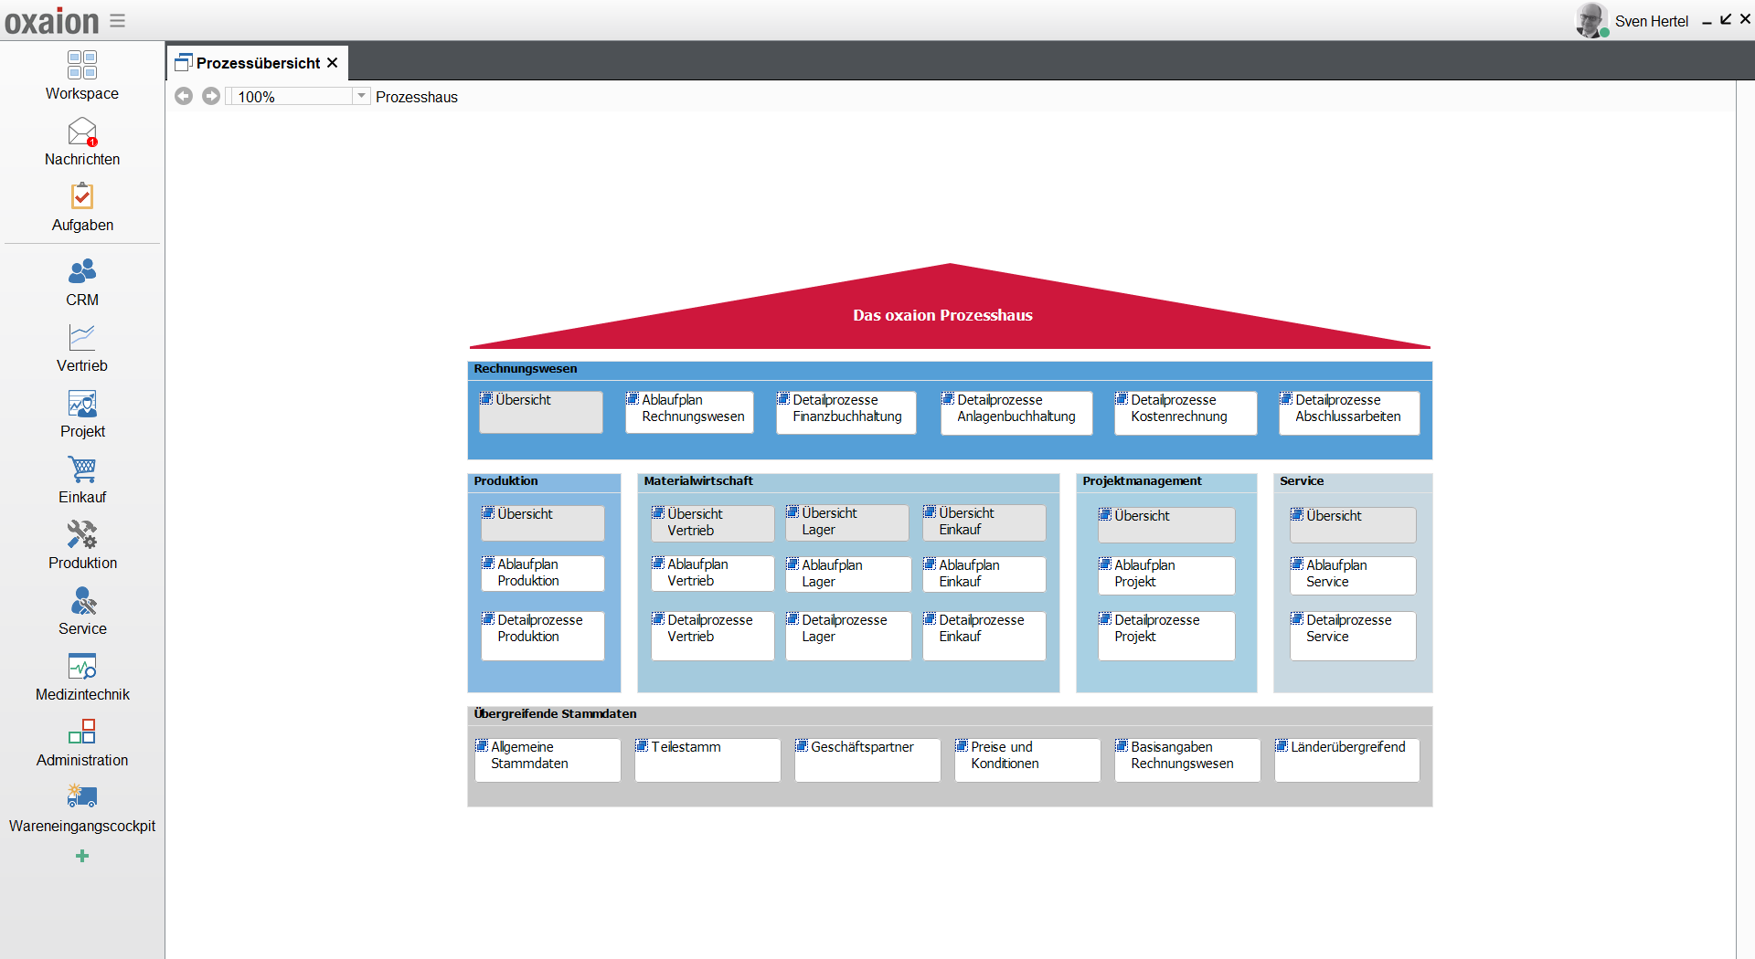1755x959 pixels.
Task: Open Übersicht box in Service section
Action: (1353, 525)
